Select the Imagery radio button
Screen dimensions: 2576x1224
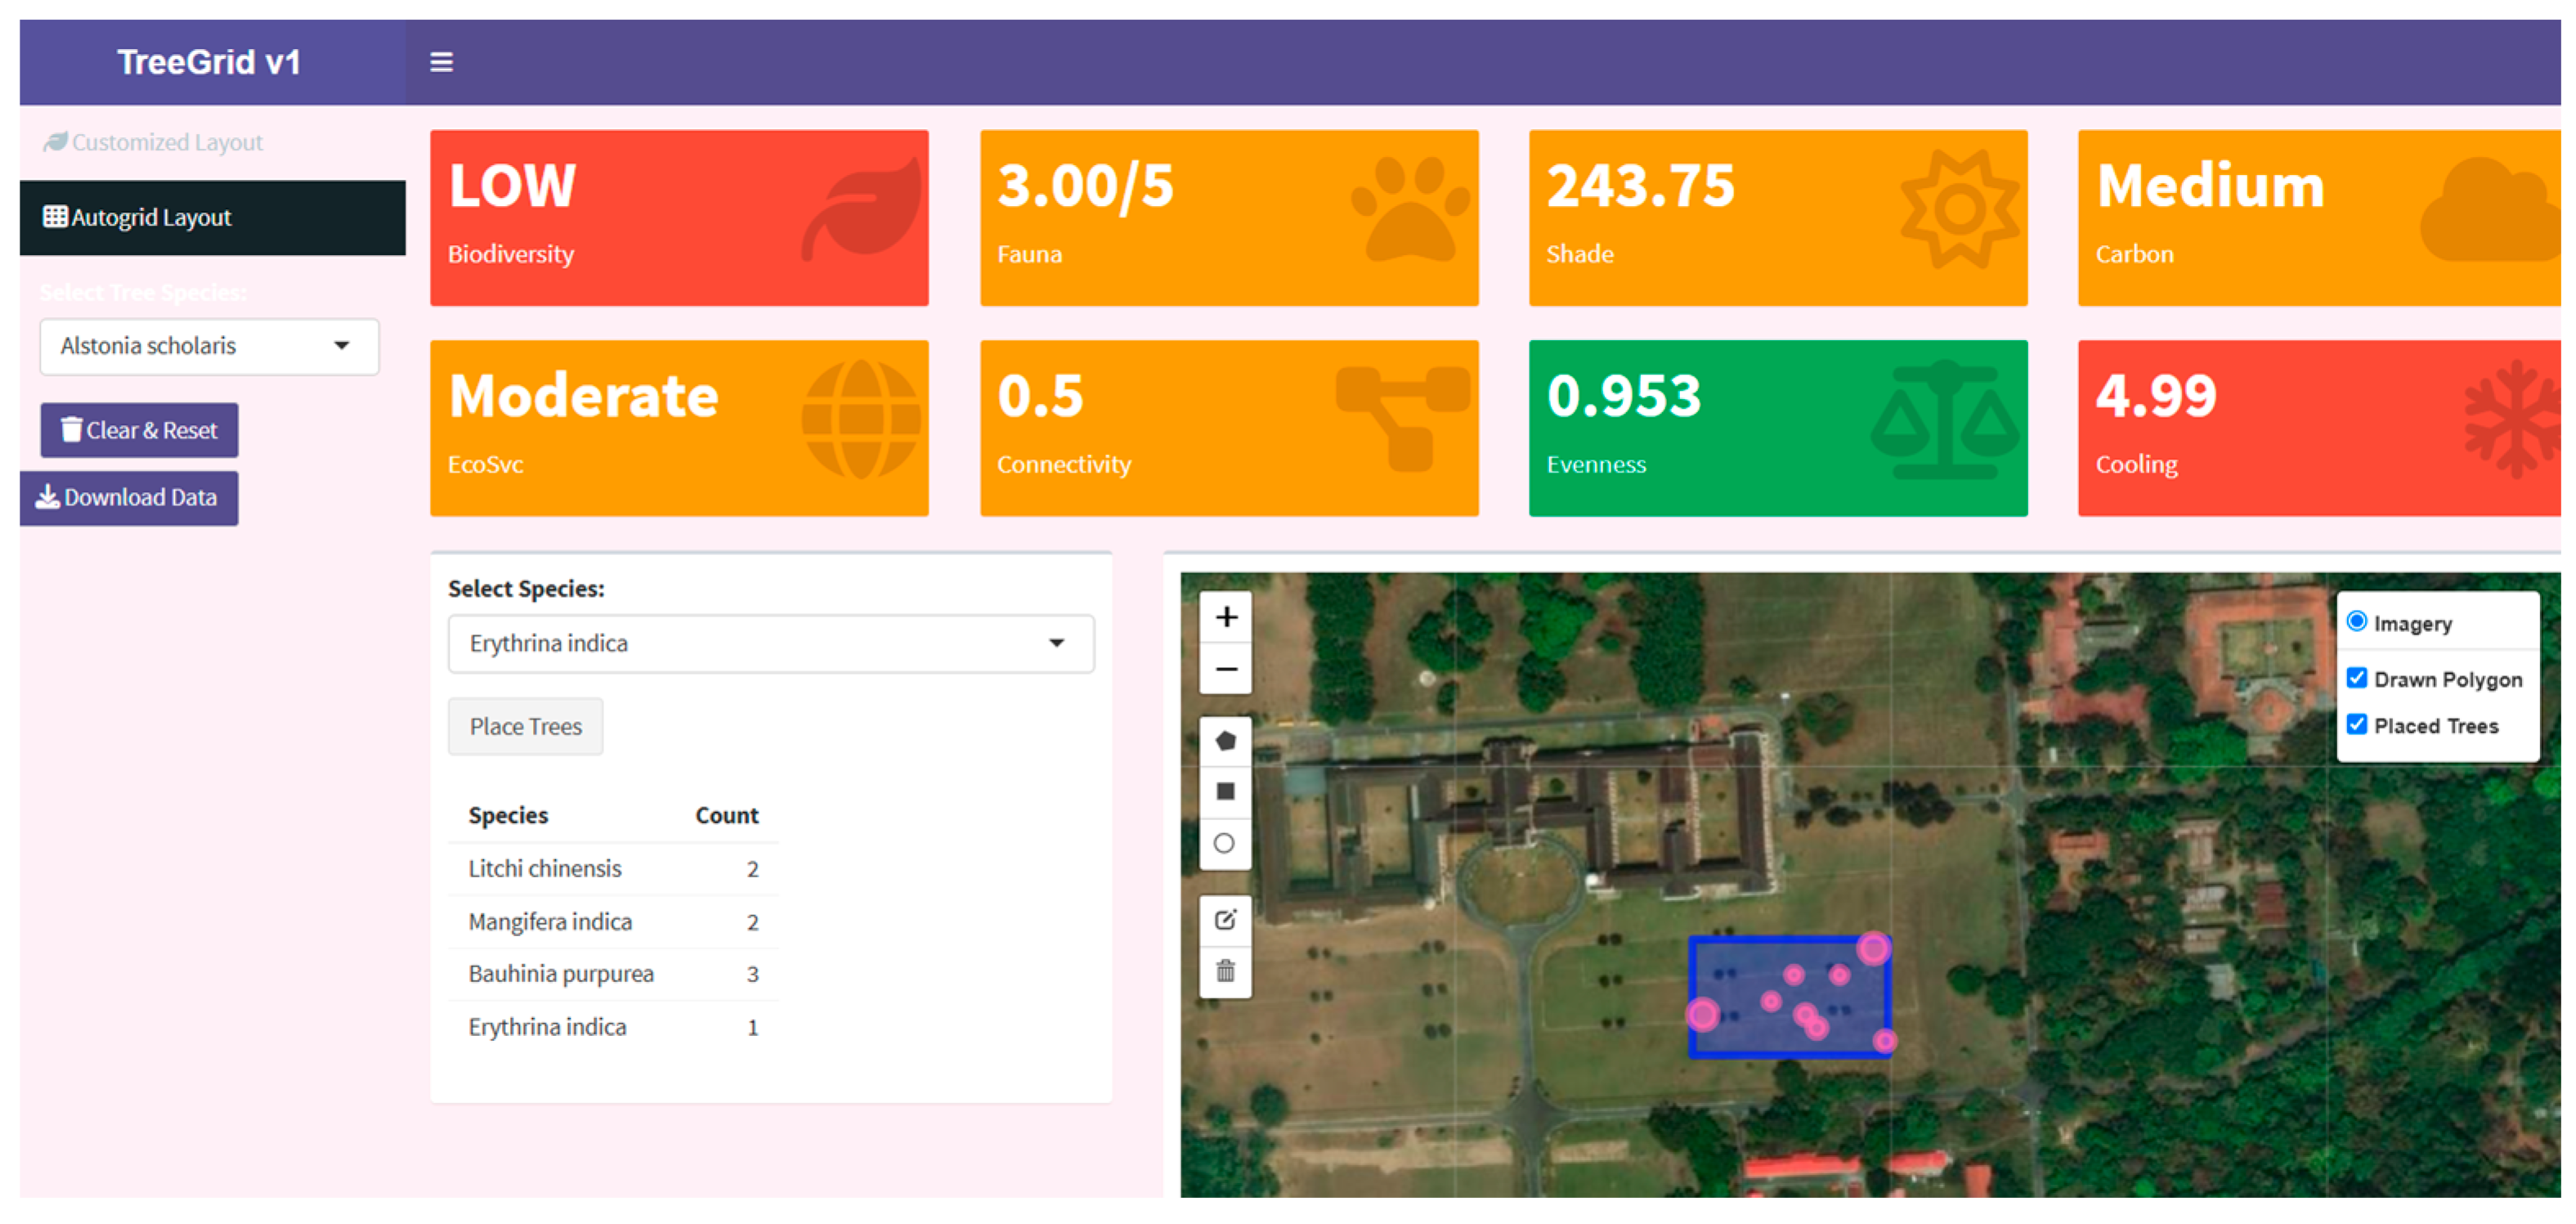pyautogui.click(x=2356, y=622)
